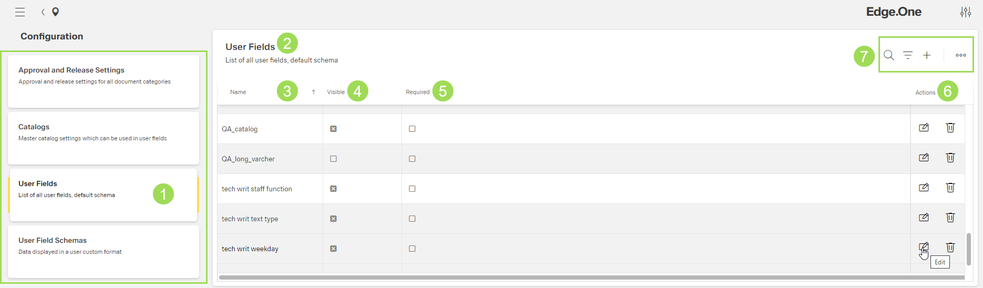Delete the tech writ weekday field
983x288 pixels.
click(x=950, y=248)
